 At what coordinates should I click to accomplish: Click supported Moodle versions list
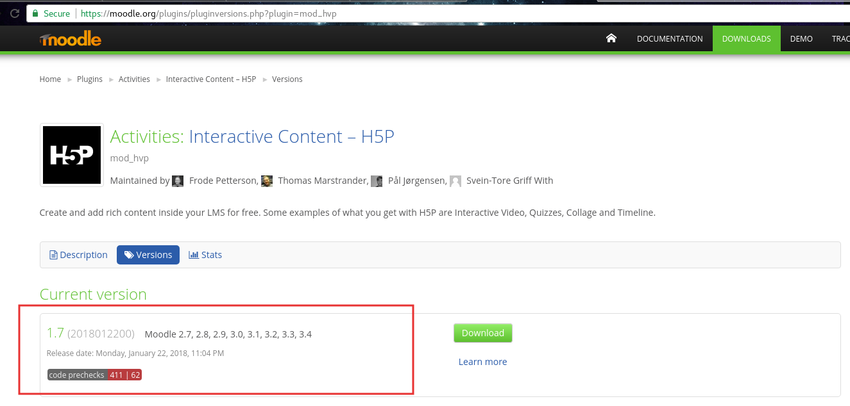228,334
